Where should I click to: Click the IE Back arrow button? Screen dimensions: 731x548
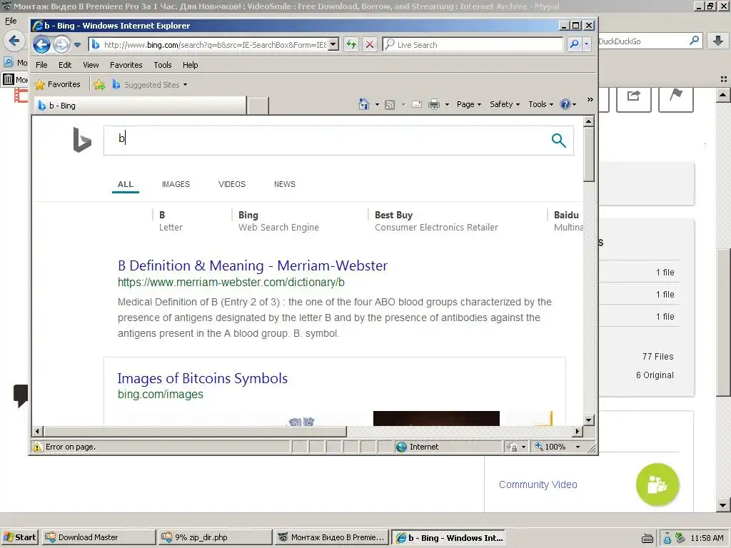pyautogui.click(x=41, y=45)
